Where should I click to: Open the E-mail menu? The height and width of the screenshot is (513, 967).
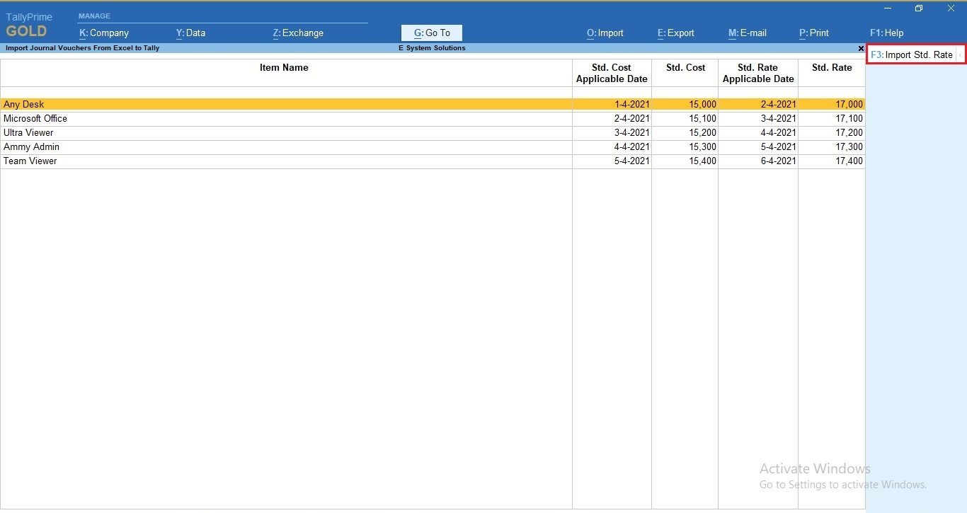pos(748,33)
